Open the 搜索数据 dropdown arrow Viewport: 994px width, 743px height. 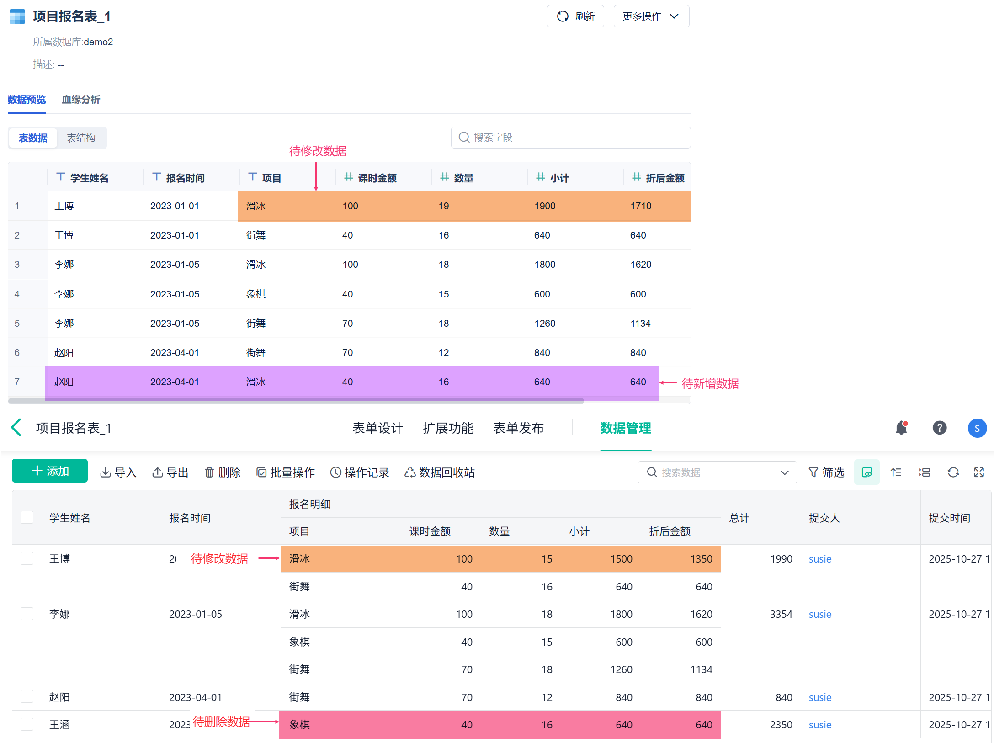(x=784, y=472)
